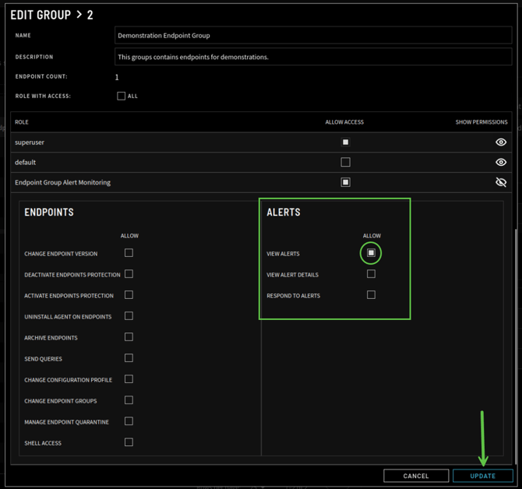522x489 pixels.
Task: Allow Change Endpoint Version permission
Action: pyautogui.click(x=129, y=253)
